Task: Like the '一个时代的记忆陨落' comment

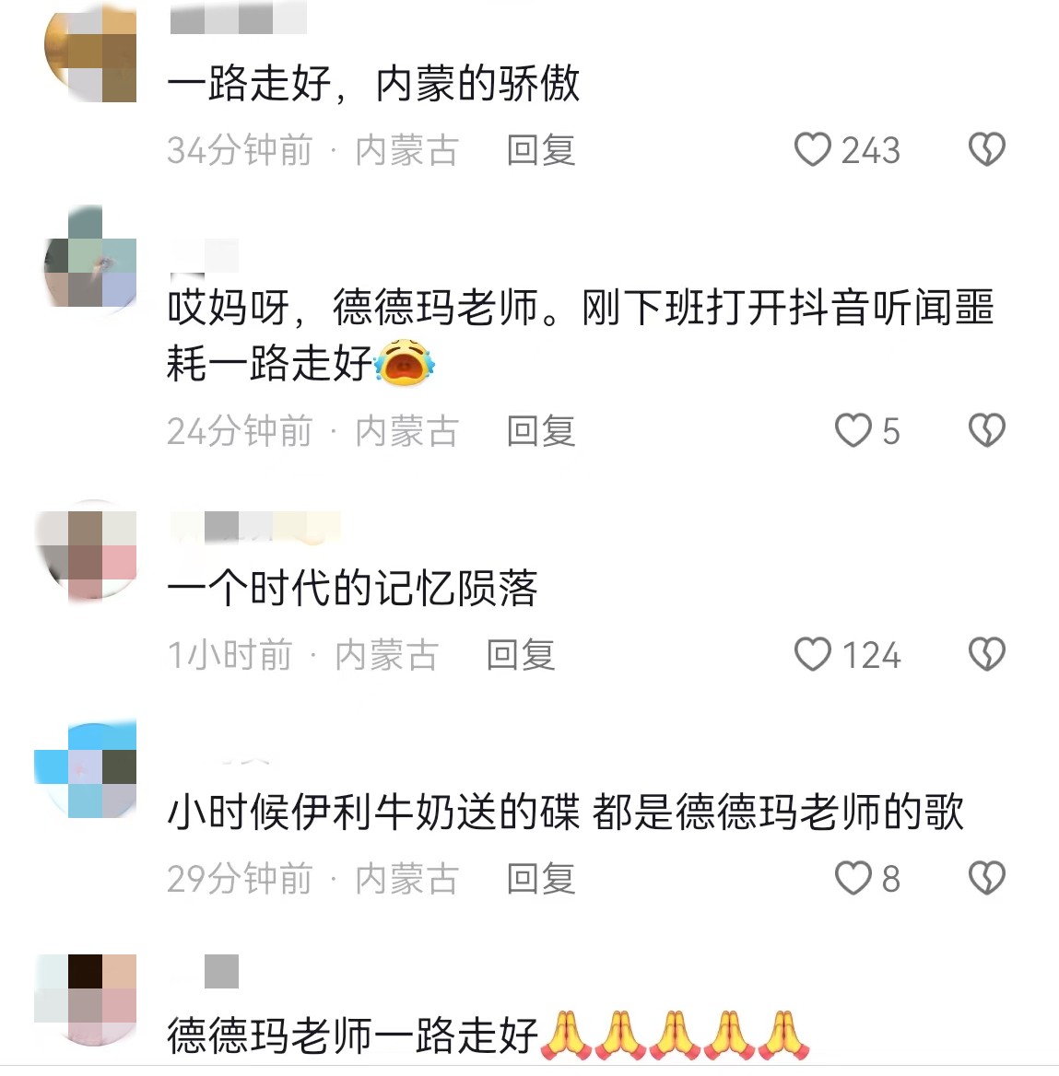Action: point(812,654)
